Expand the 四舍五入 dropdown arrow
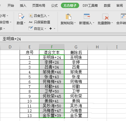Screen dimensions: 126x121 click(48, 16)
